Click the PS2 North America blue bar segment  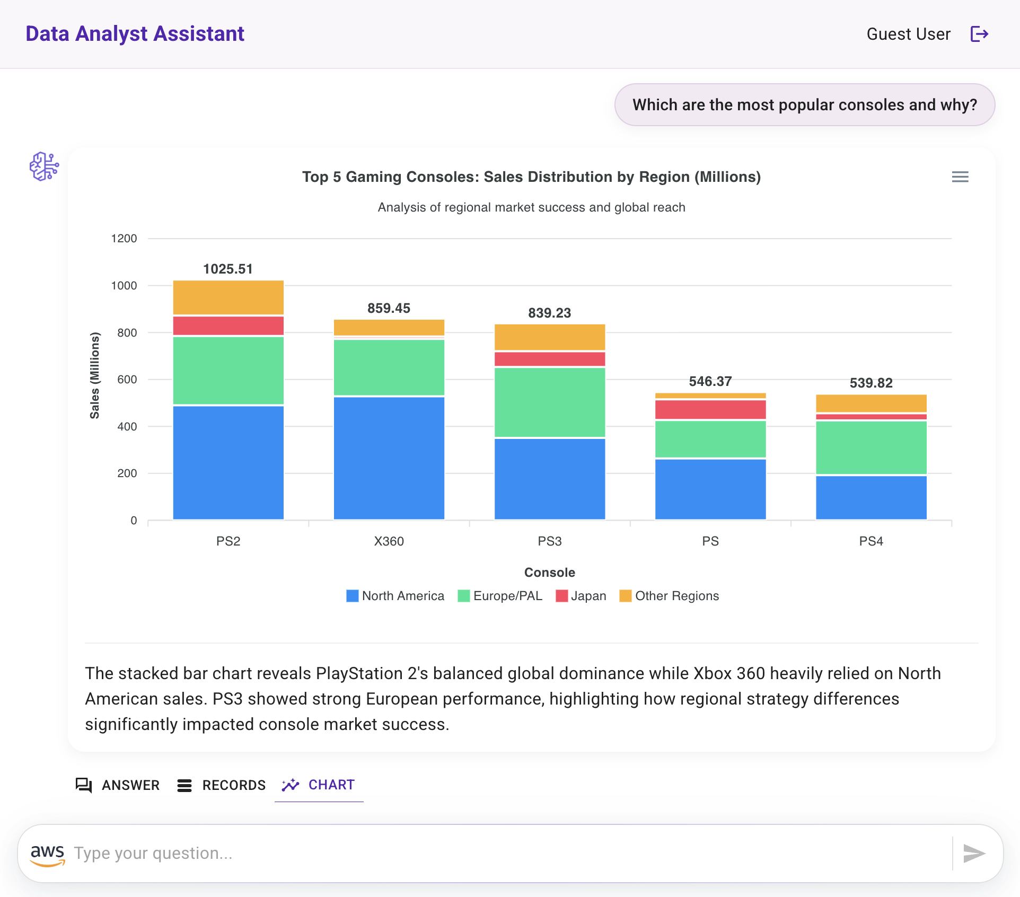[x=228, y=462]
